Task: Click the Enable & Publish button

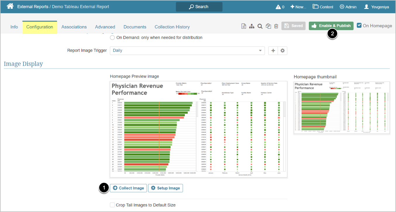Action: click(331, 26)
